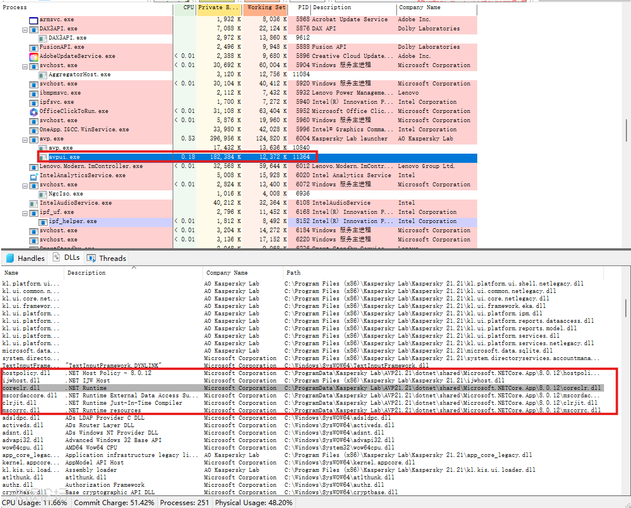Select the adsnt.dll row
631x508 pixels.
click(x=302, y=433)
